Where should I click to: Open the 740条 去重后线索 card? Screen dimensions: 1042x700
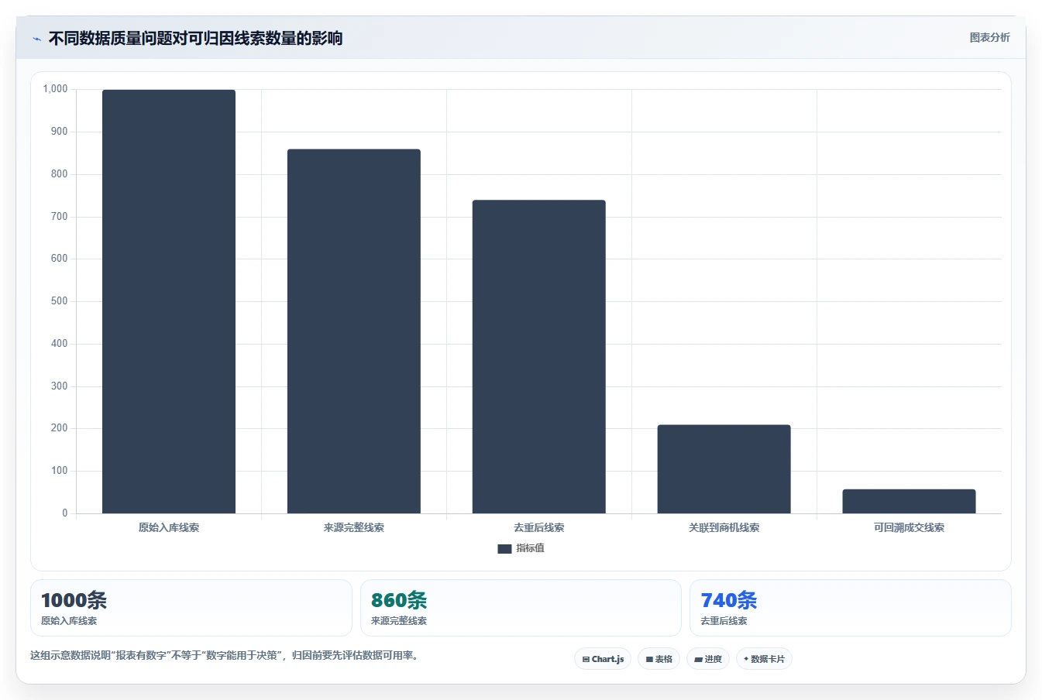click(x=851, y=608)
